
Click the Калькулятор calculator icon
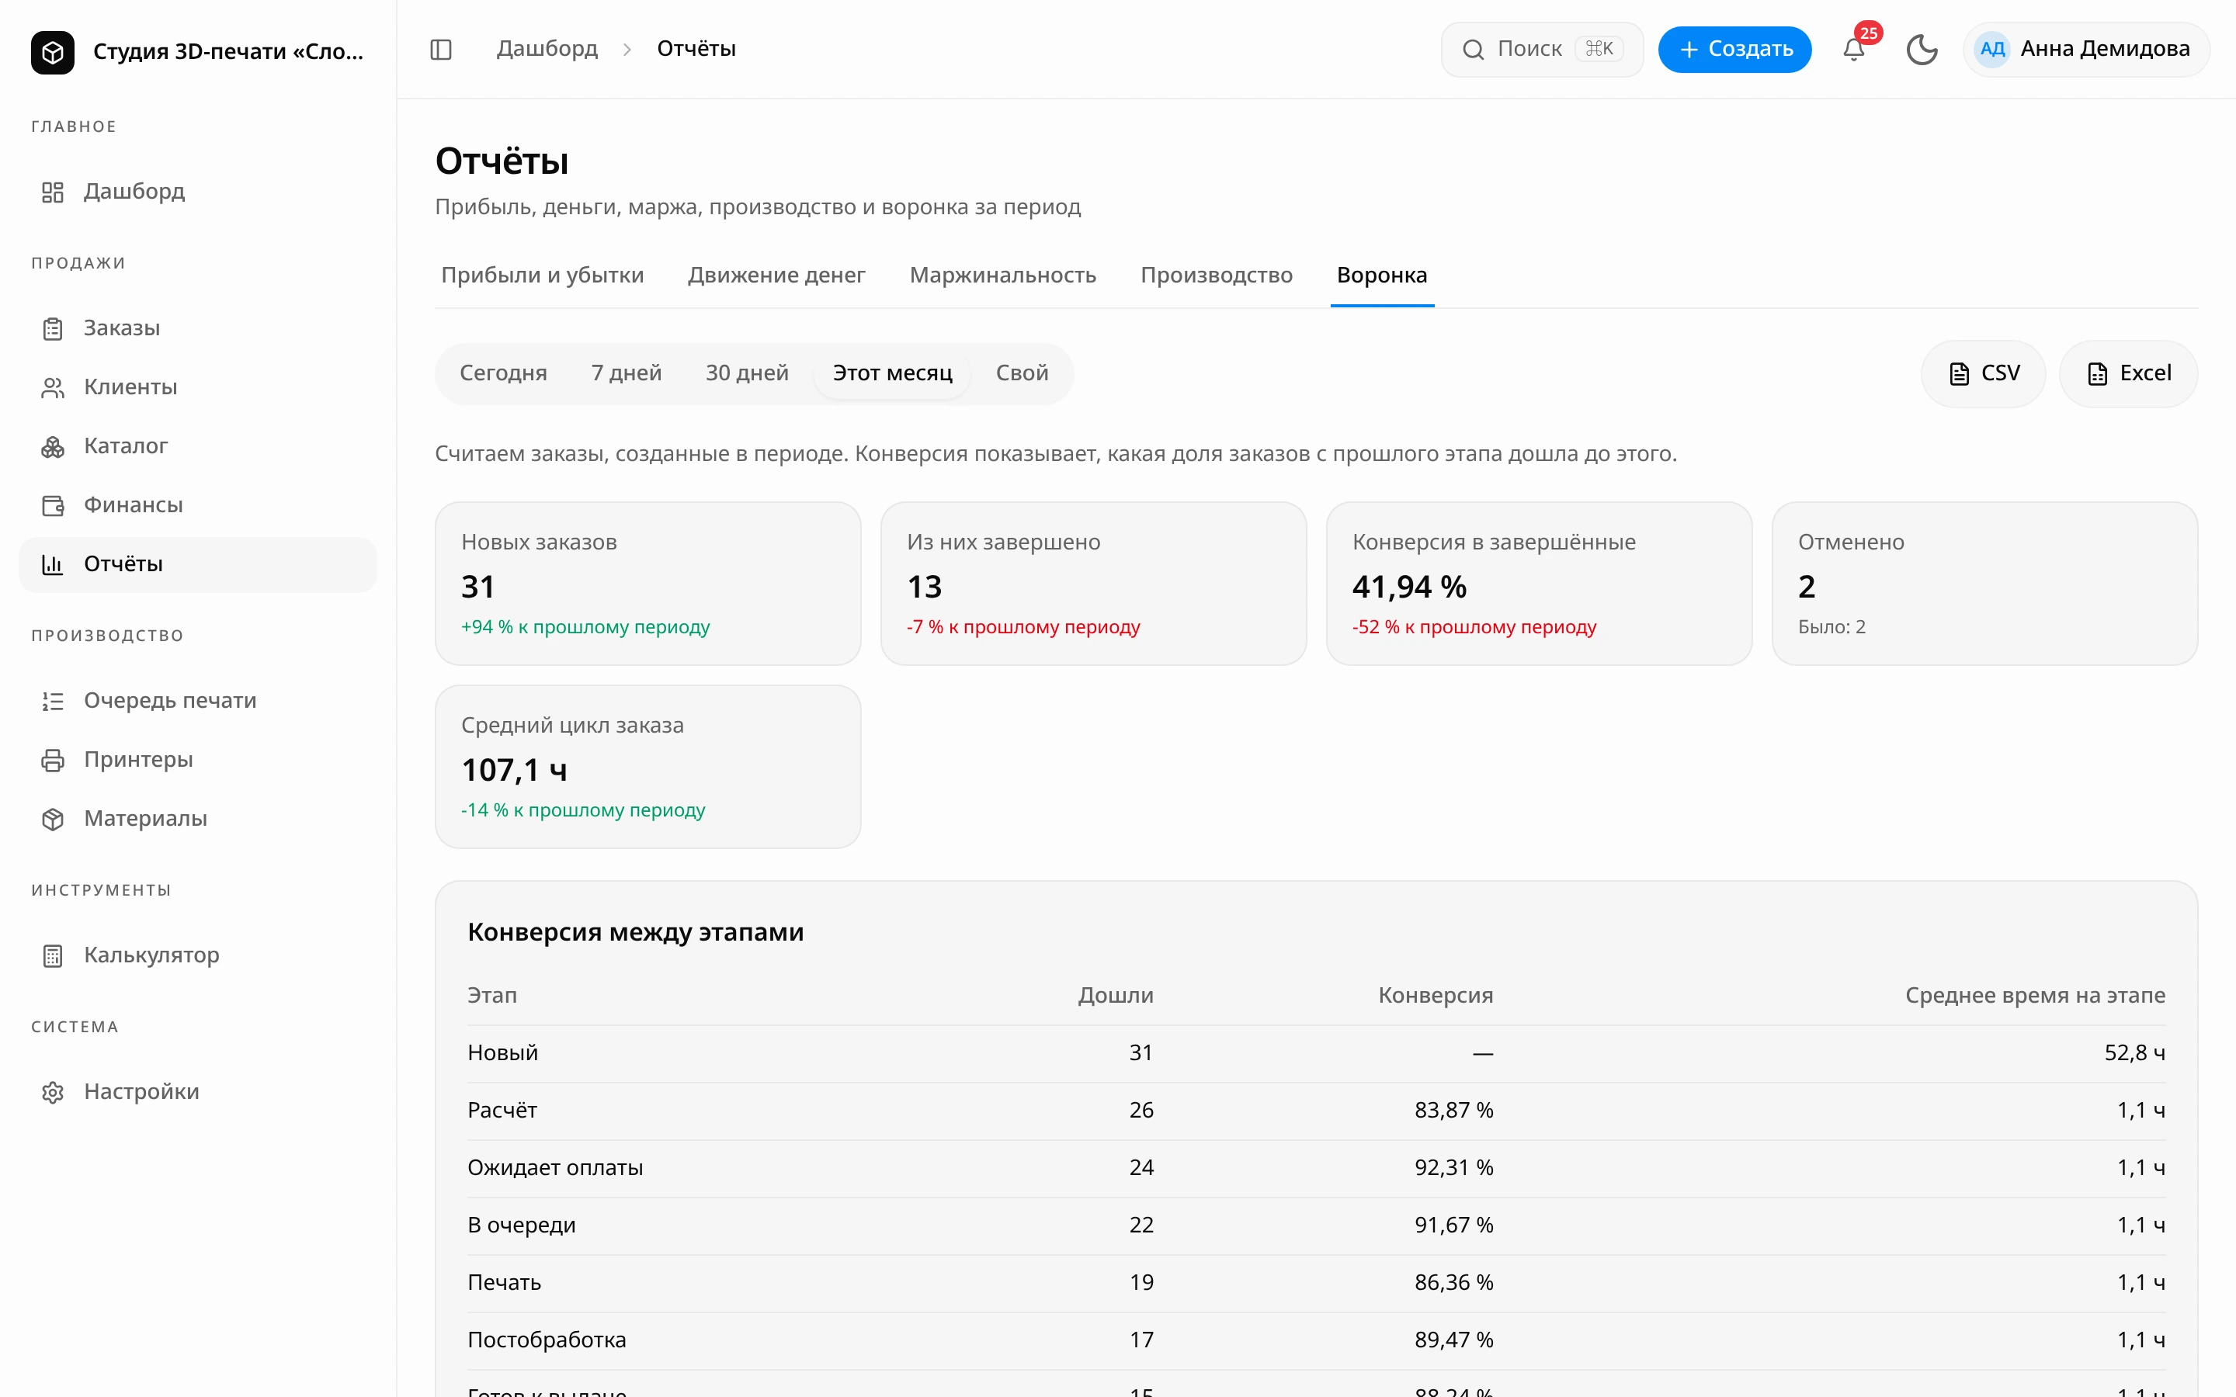point(53,955)
